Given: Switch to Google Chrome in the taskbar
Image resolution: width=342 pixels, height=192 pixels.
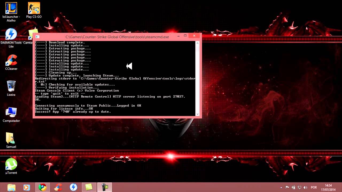Looking at the screenshot, I should pos(42,187).
